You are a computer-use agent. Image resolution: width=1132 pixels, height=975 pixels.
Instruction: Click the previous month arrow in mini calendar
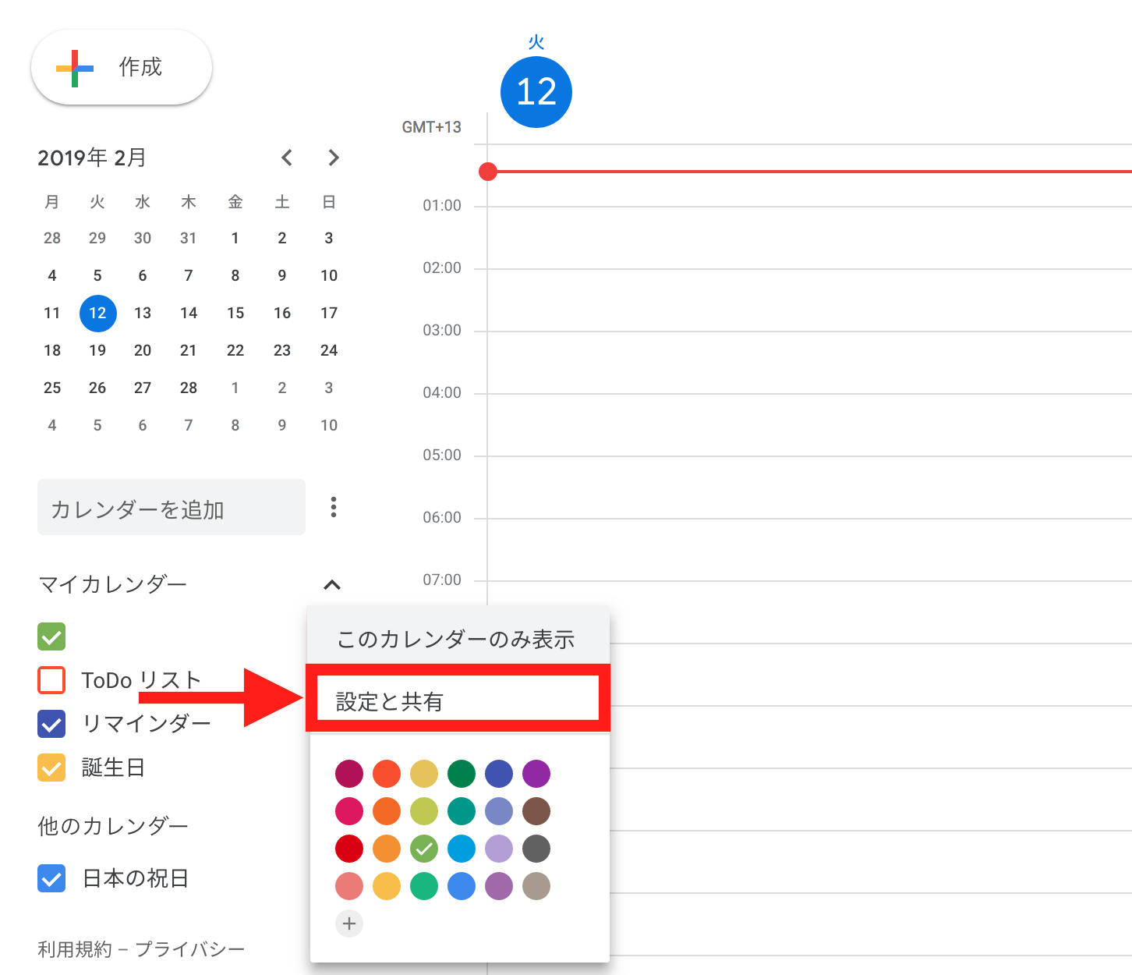click(x=286, y=158)
